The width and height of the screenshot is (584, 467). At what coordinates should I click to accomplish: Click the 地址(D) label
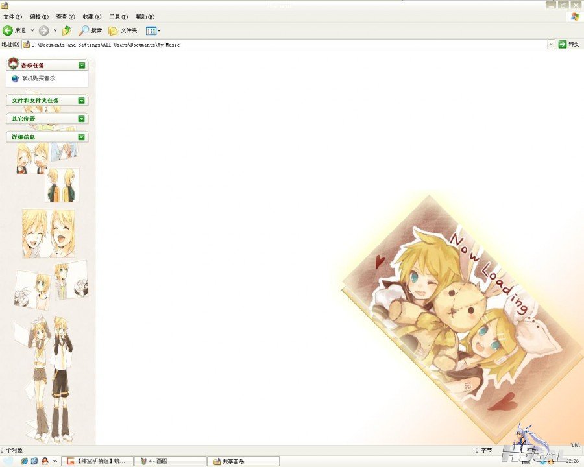click(x=10, y=44)
